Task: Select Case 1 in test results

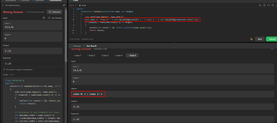Action: (78, 55)
